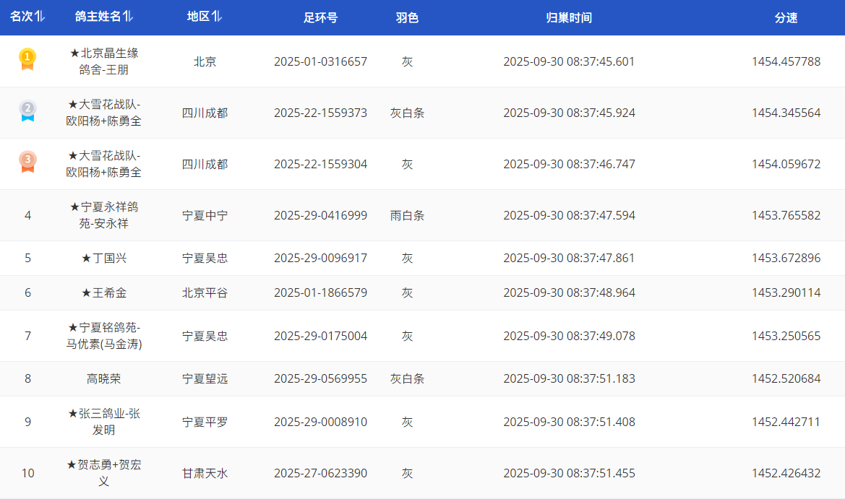845x499 pixels.
Task: Select the 甘肃天水 region cell
Action: [205, 474]
